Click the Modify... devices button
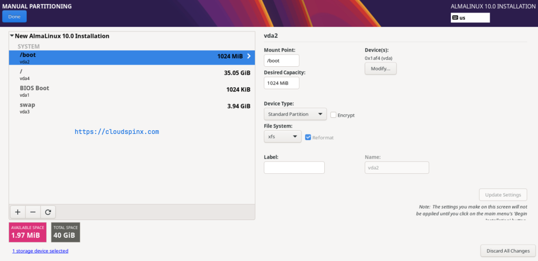538x261 pixels. tap(380, 68)
